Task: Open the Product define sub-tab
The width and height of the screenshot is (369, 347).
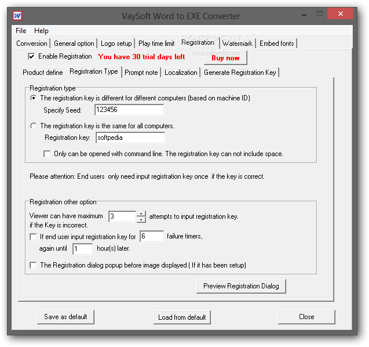Action: (x=43, y=73)
